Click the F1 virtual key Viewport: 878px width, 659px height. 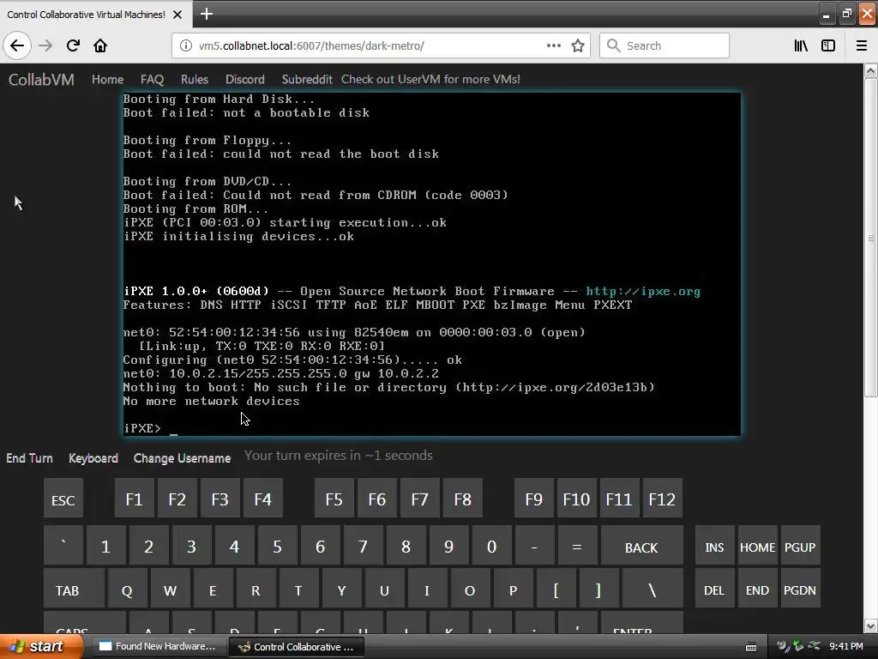point(134,499)
